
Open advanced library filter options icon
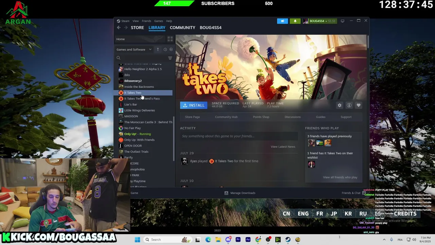point(170,58)
